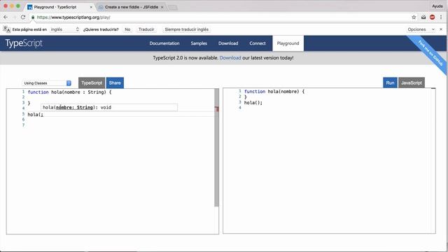
Task: Click line 1 function hola(nombre : String) in left editor
Action: click(69, 92)
